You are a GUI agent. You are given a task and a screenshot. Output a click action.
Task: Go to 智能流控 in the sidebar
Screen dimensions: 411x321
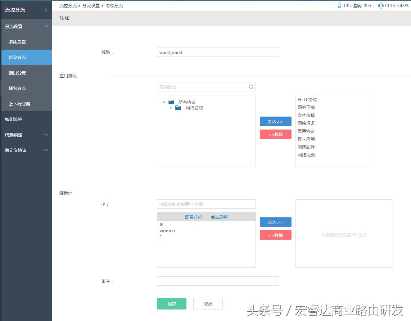14,119
